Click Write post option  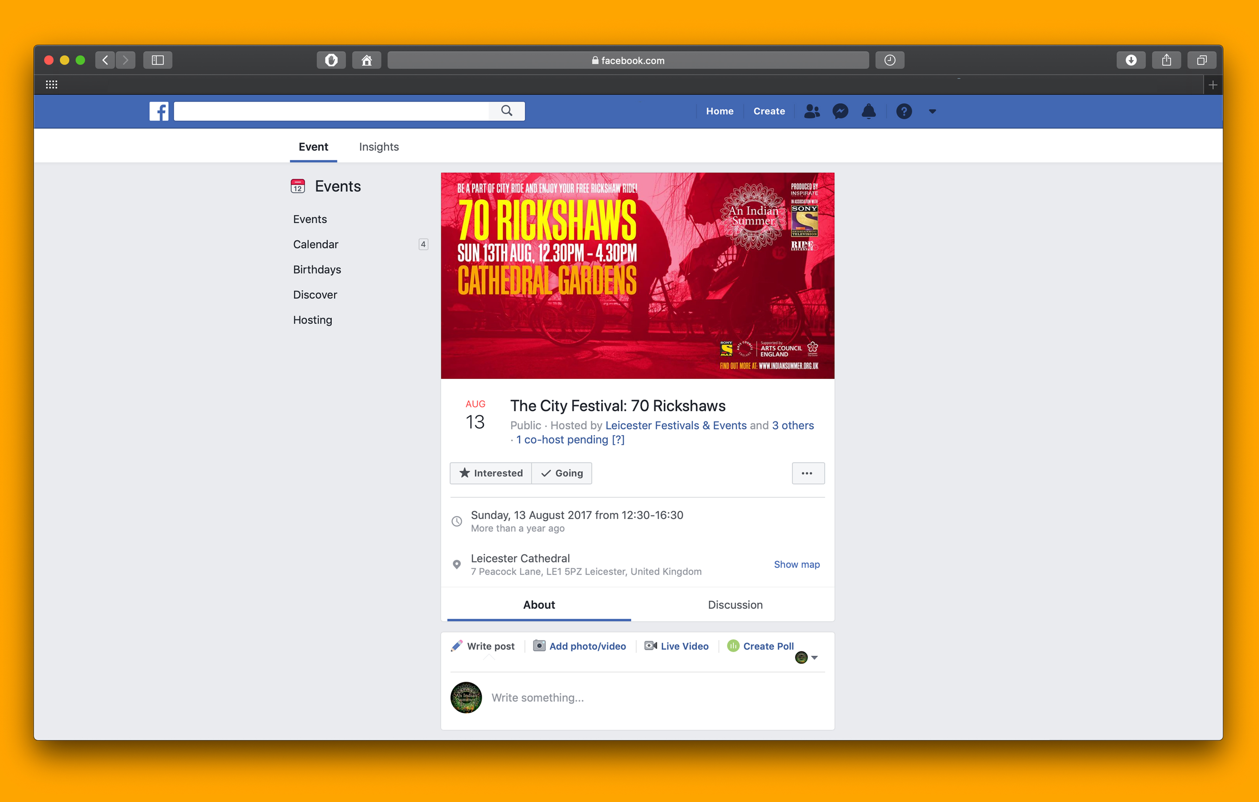[483, 646]
